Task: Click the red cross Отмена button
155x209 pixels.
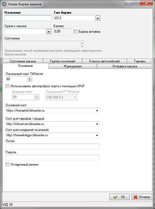Action: pyautogui.click(x=142, y=197)
